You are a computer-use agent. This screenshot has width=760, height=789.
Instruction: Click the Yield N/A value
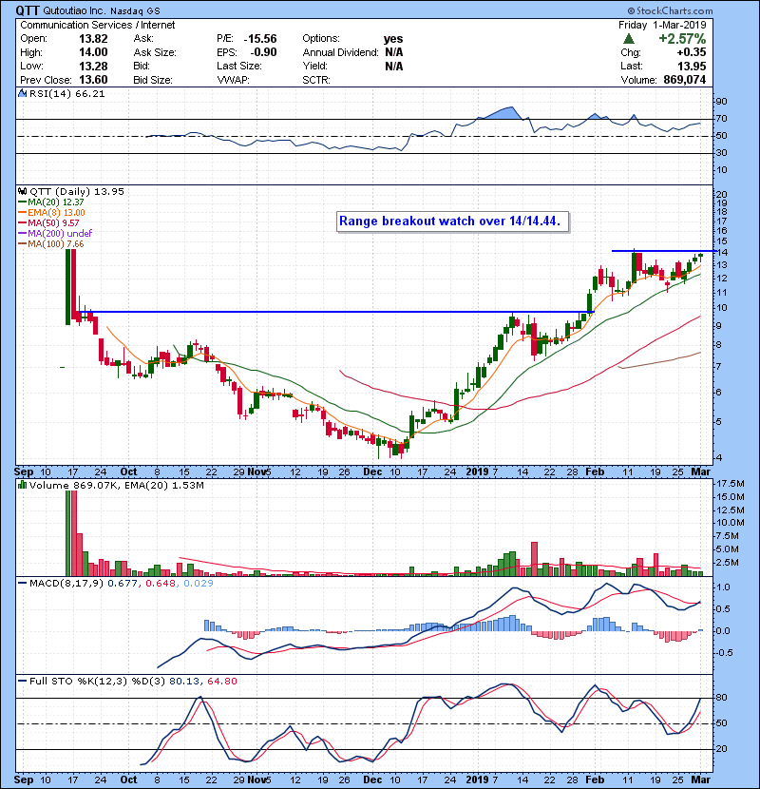[394, 66]
